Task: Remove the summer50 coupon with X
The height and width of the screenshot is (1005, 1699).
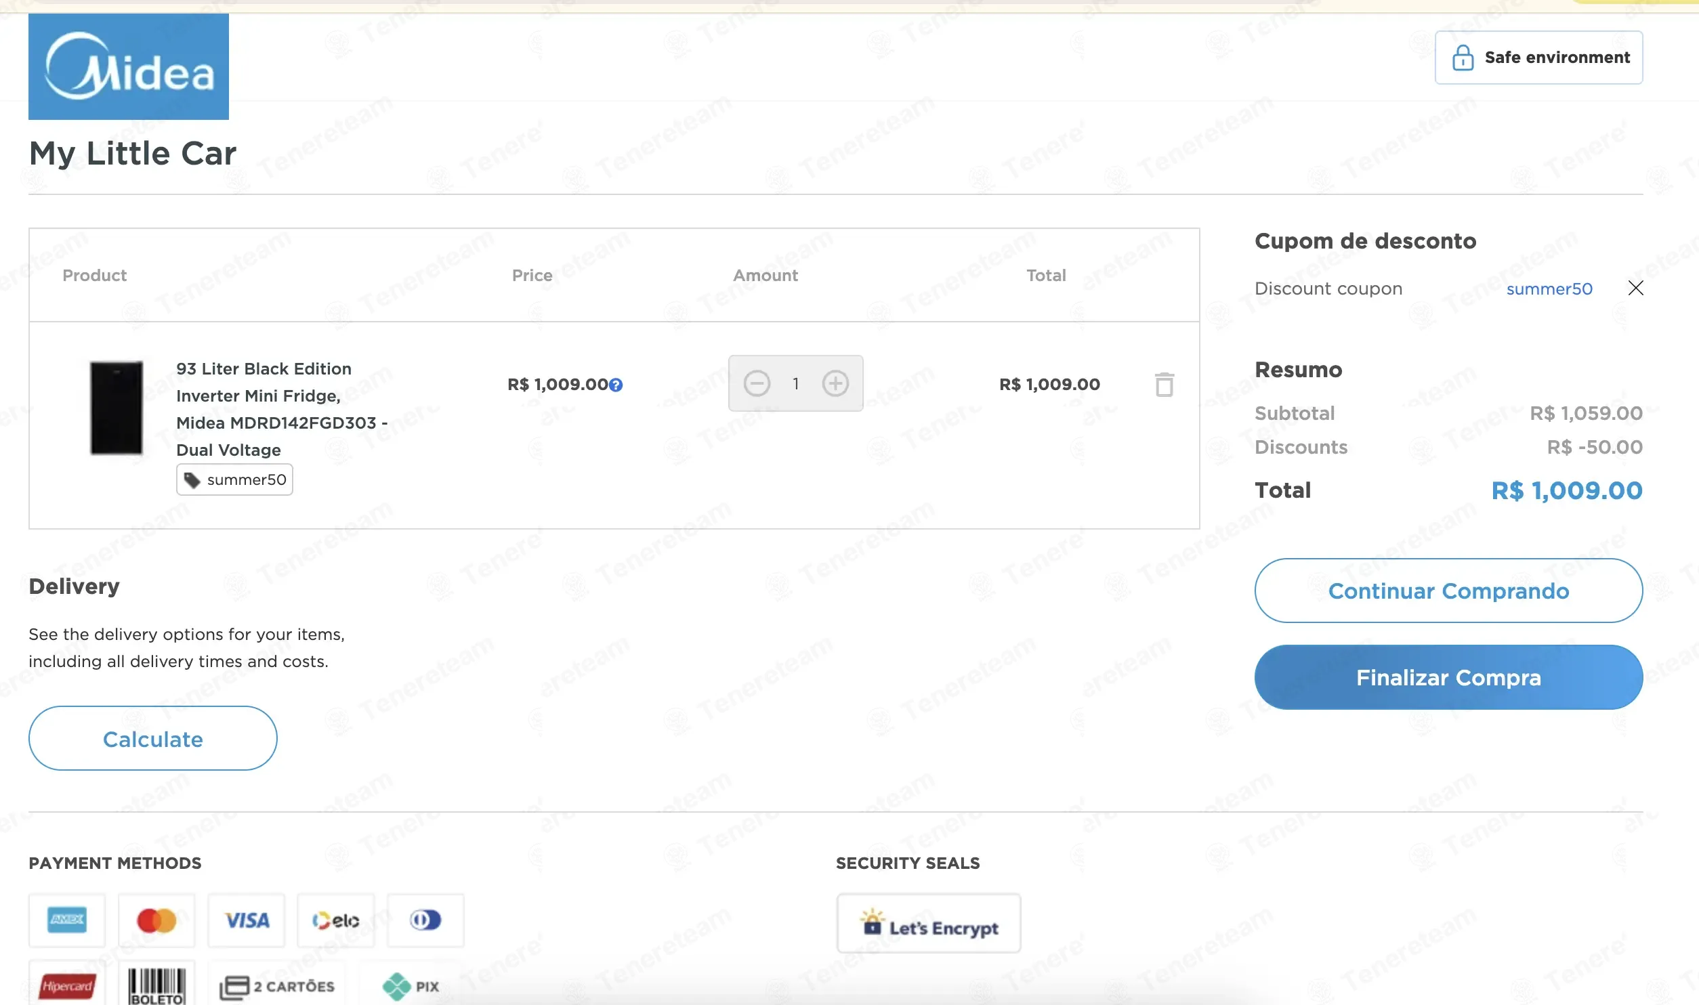Action: pyautogui.click(x=1636, y=288)
